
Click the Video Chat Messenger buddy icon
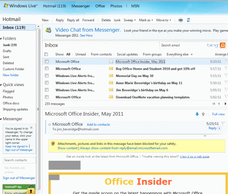pyautogui.click(x=49, y=30)
